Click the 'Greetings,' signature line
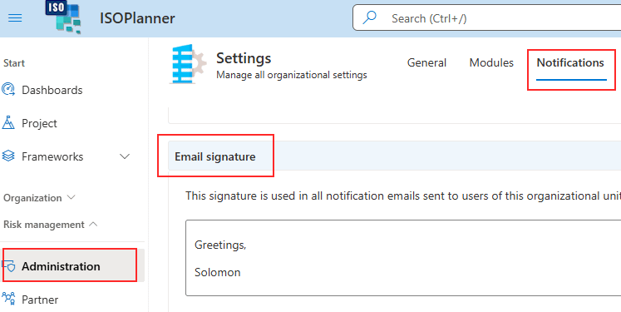Viewport: 621px width, 312px height. 220,245
